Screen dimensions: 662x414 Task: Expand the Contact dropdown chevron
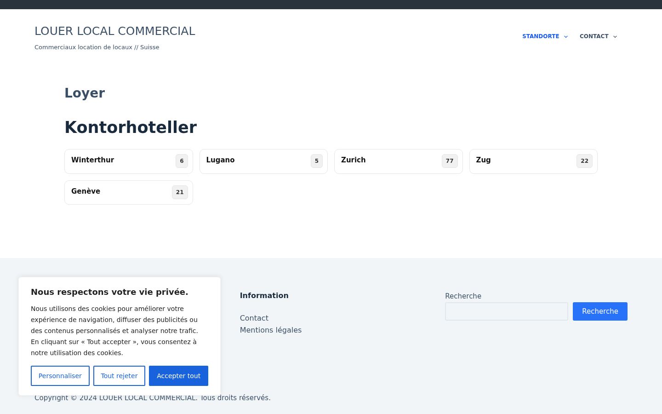pyautogui.click(x=615, y=37)
